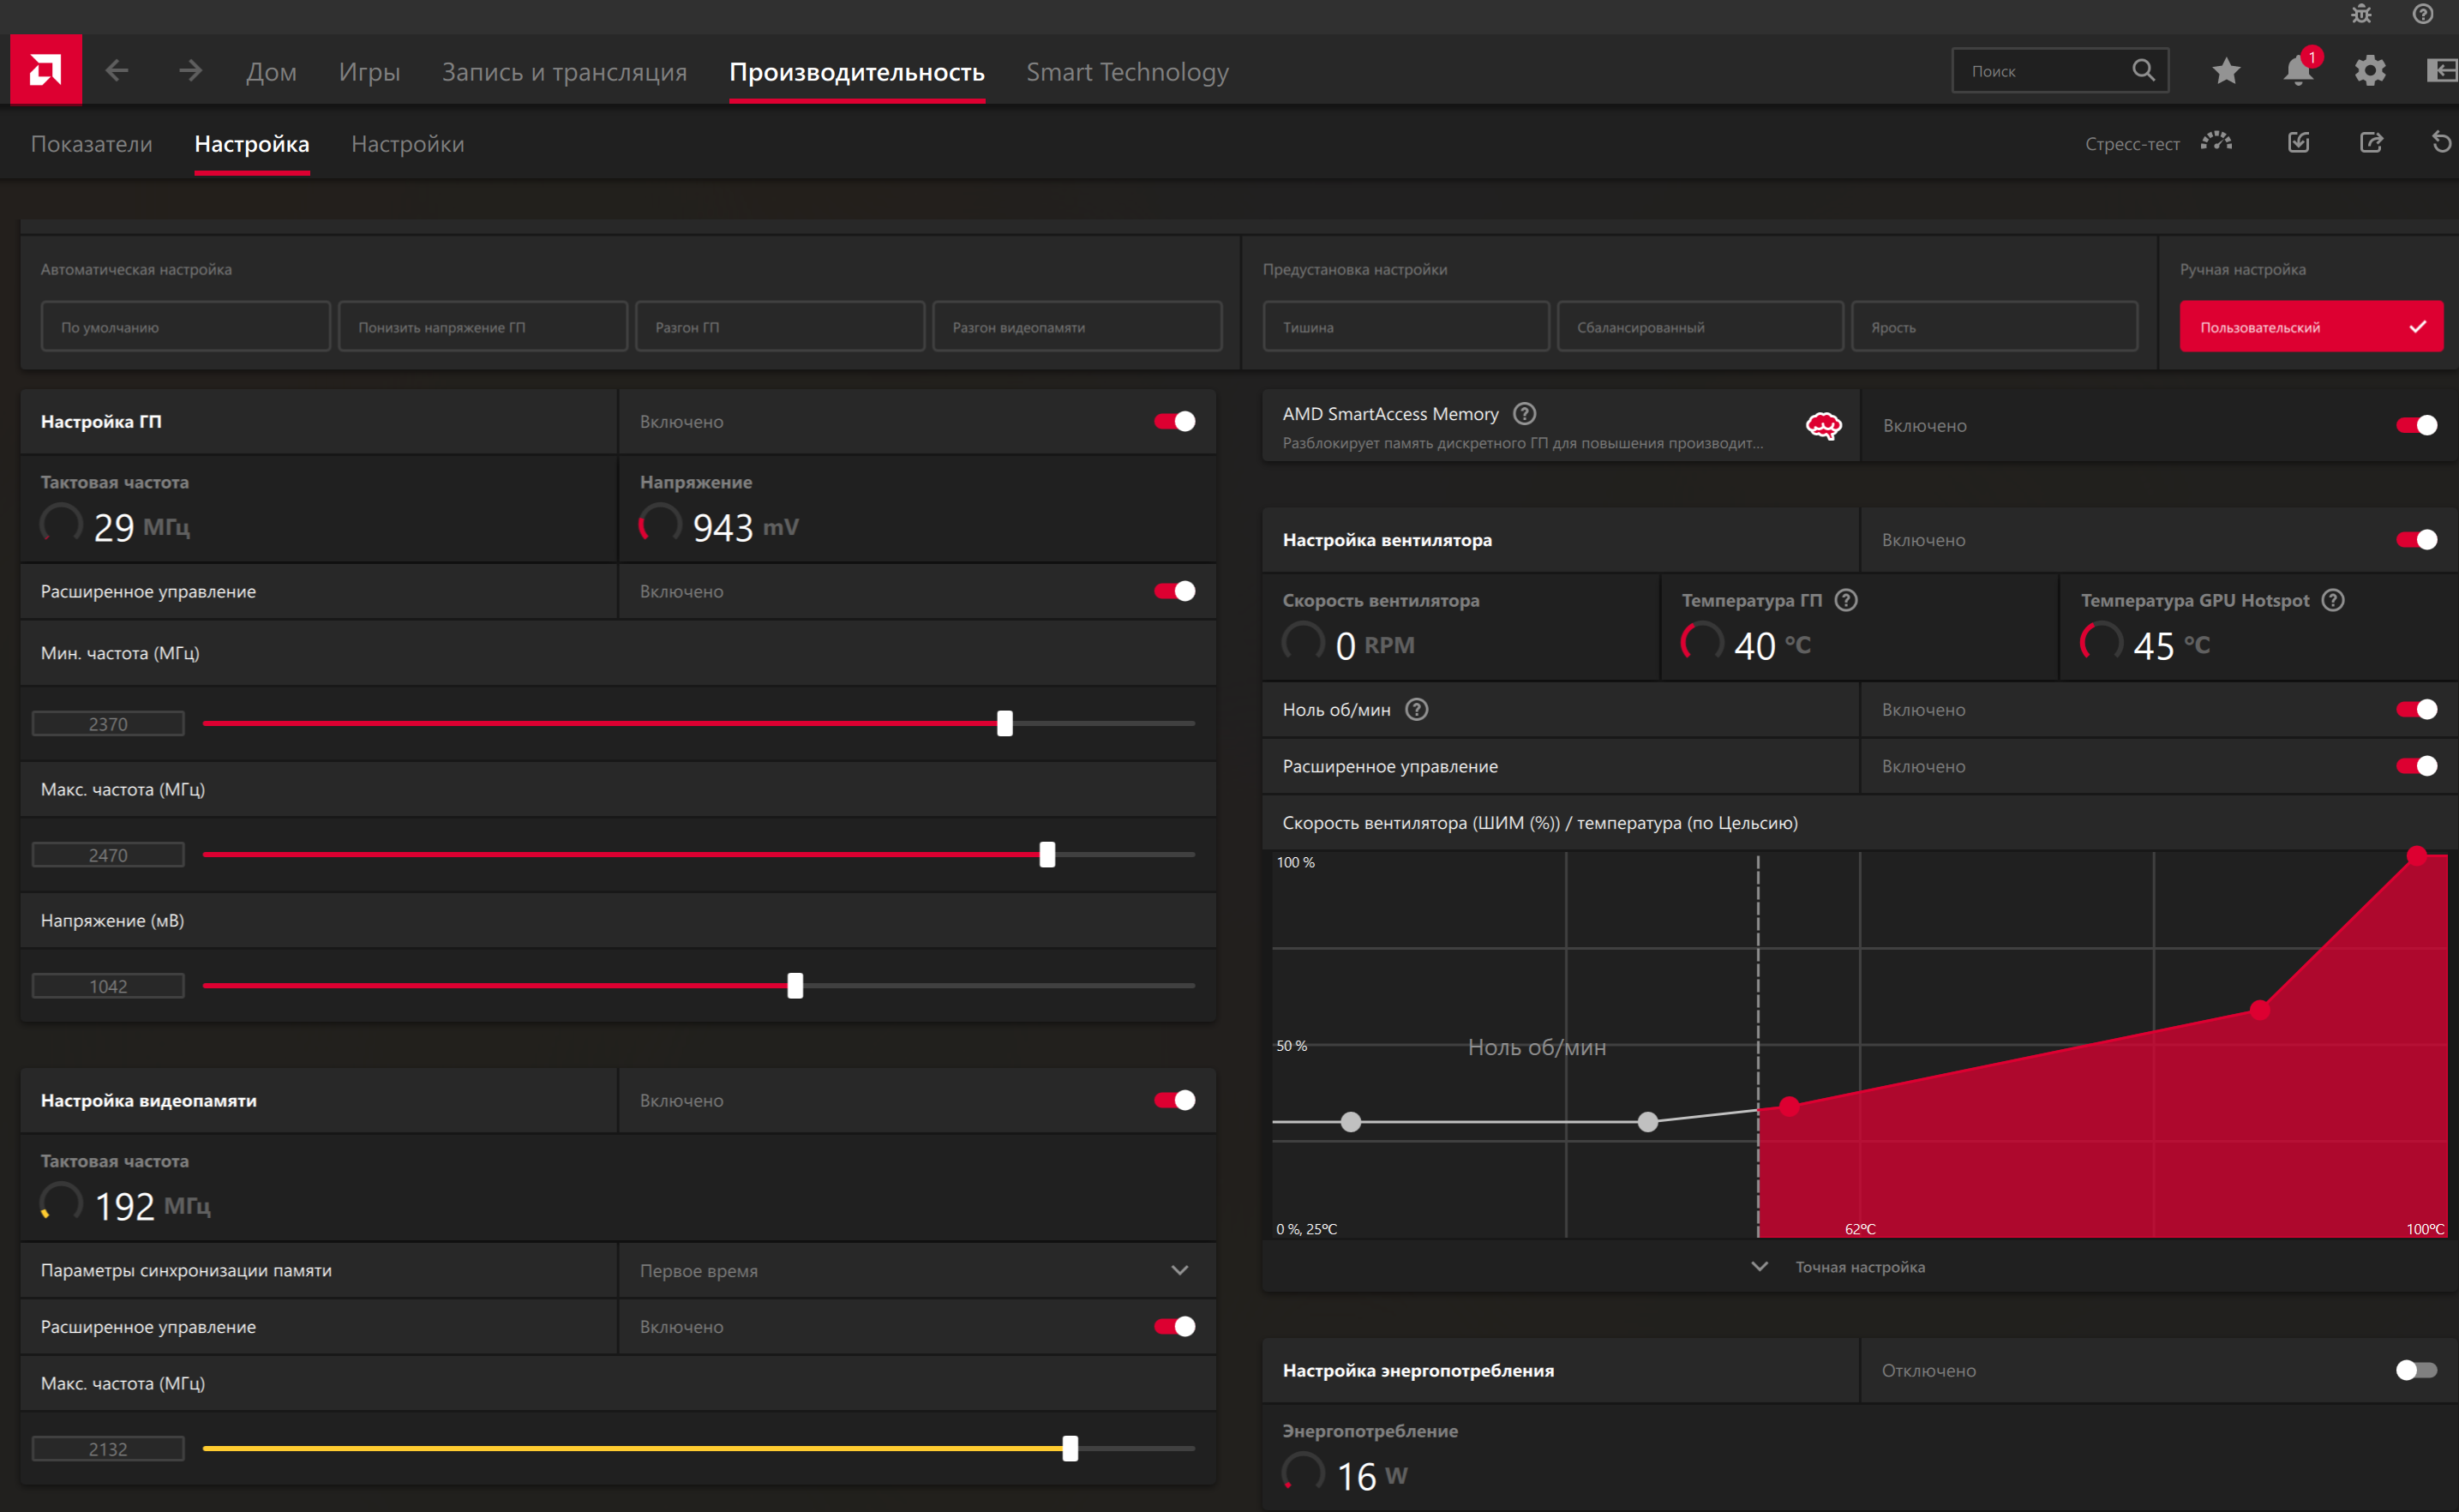
Task: Click the favorites star icon
Action: (x=2225, y=71)
